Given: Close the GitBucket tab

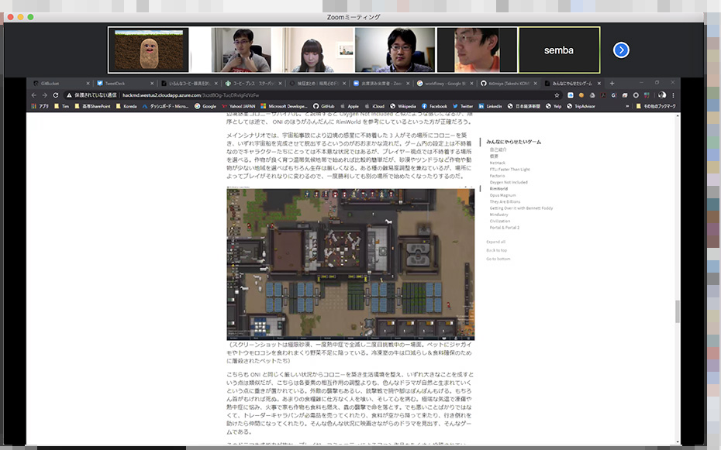Looking at the screenshot, I should pyautogui.click(x=88, y=84).
